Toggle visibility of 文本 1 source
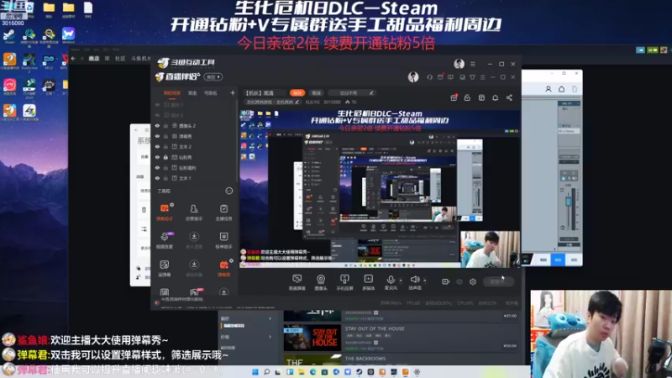The image size is (672, 378). point(157,178)
